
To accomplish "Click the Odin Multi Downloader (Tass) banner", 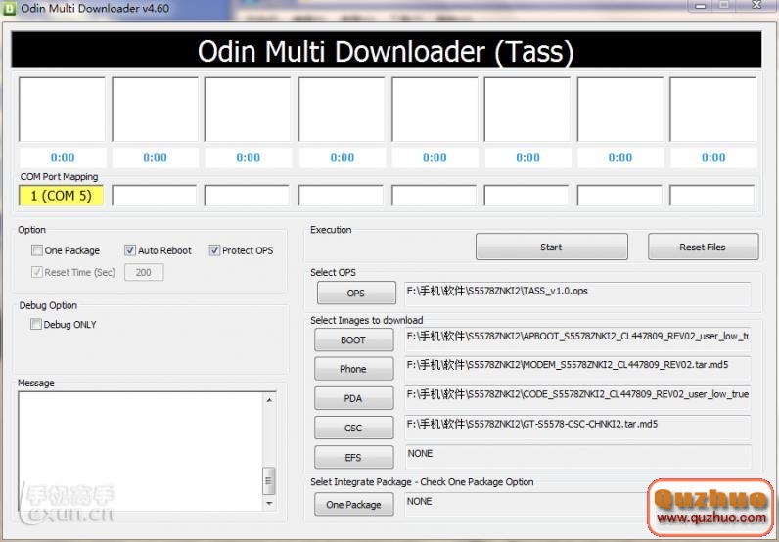I will [386, 50].
